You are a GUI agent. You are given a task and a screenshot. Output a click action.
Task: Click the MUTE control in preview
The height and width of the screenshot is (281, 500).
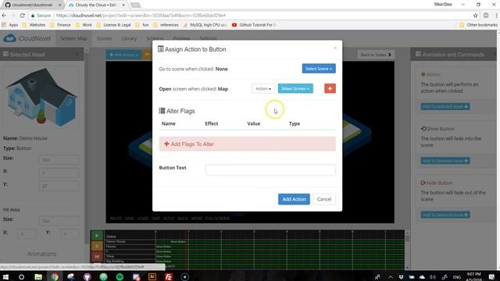pos(116,219)
